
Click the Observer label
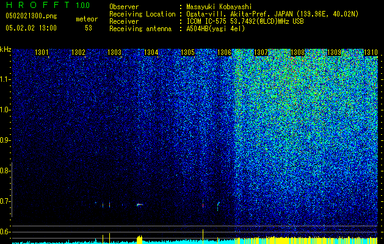point(124,7)
